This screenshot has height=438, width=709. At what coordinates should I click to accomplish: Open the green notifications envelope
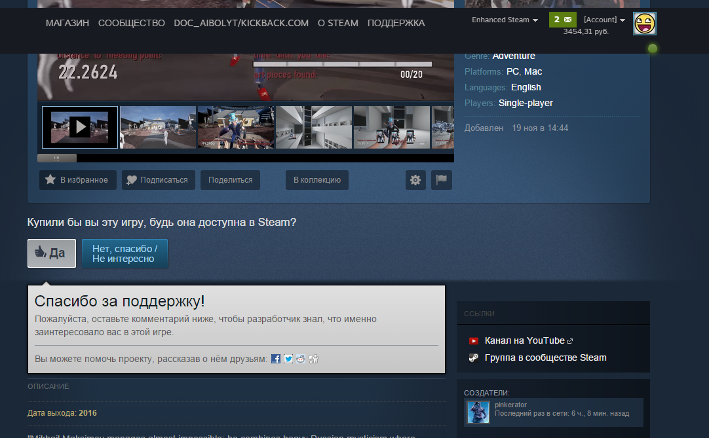(562, 20)
